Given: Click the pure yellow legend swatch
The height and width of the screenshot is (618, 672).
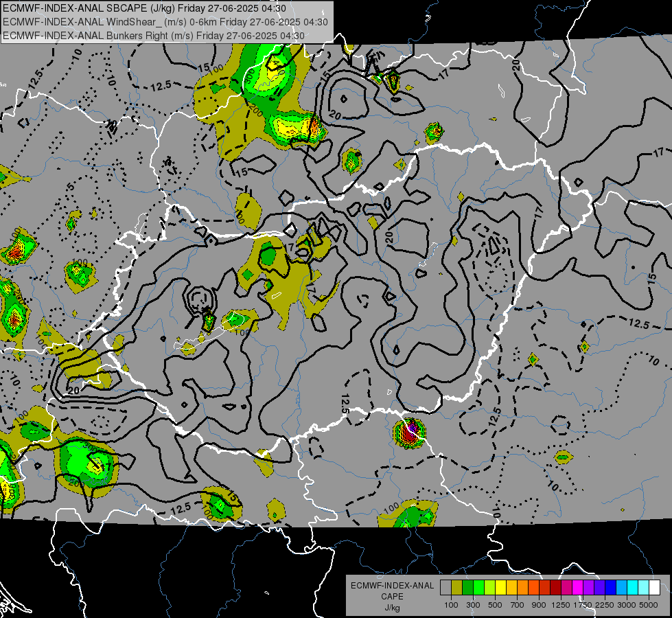Looking at the screenshot, I should click(500, 588).
